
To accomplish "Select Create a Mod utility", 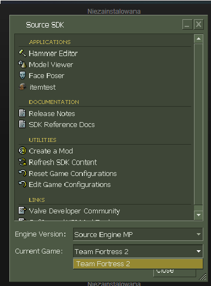I will pyautogui.click(x=51, y=151).
